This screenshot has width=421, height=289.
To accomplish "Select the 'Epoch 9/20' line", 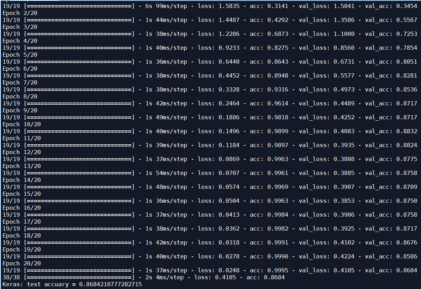I will click(x=20, y=110).
